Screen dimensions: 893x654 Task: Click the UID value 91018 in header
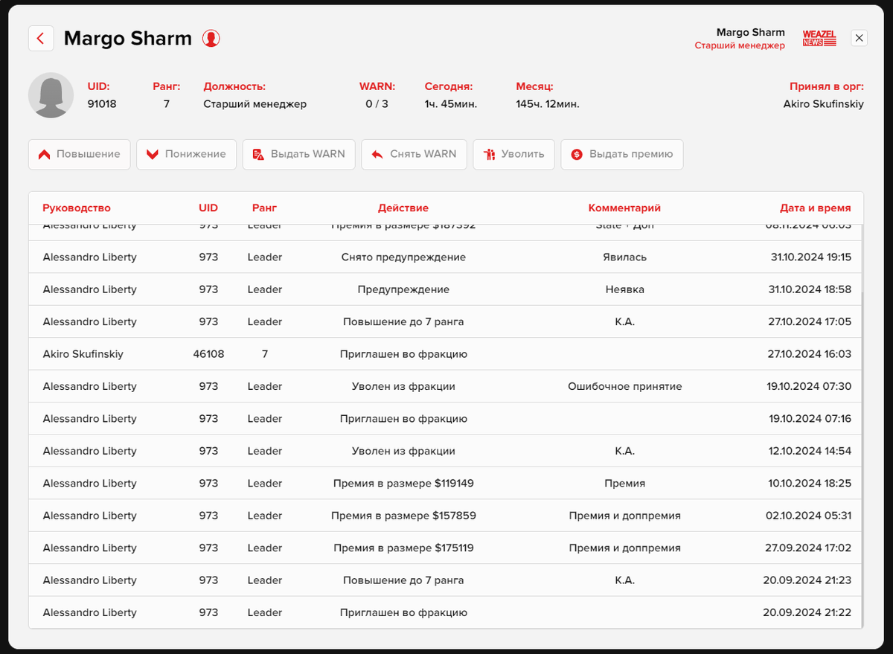click(x=102, y=104)
